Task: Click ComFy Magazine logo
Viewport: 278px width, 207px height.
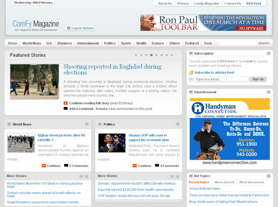Action: click(36, 26)
